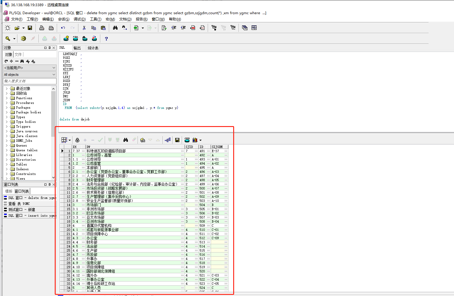Screen dimensions: 454x296
Task: Click the Refresh icon in object browser
Action: (x=6, y=61)
